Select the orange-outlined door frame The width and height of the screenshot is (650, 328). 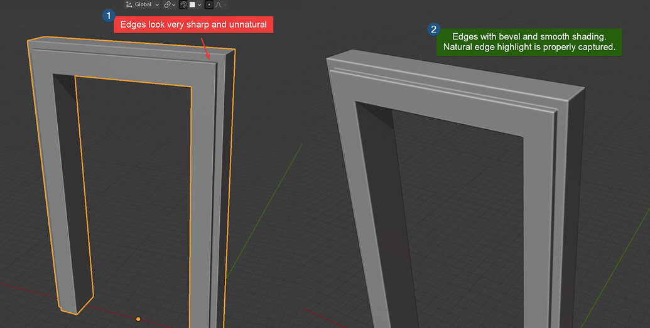[43, 157]
